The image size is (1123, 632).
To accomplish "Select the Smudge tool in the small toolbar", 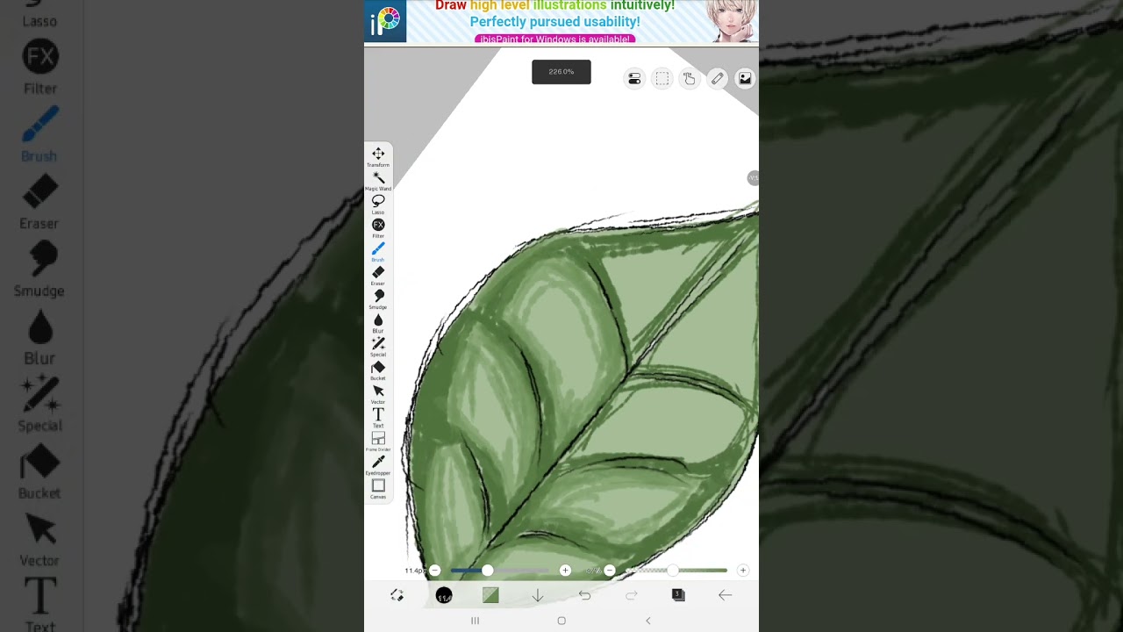I will point(378,298).
